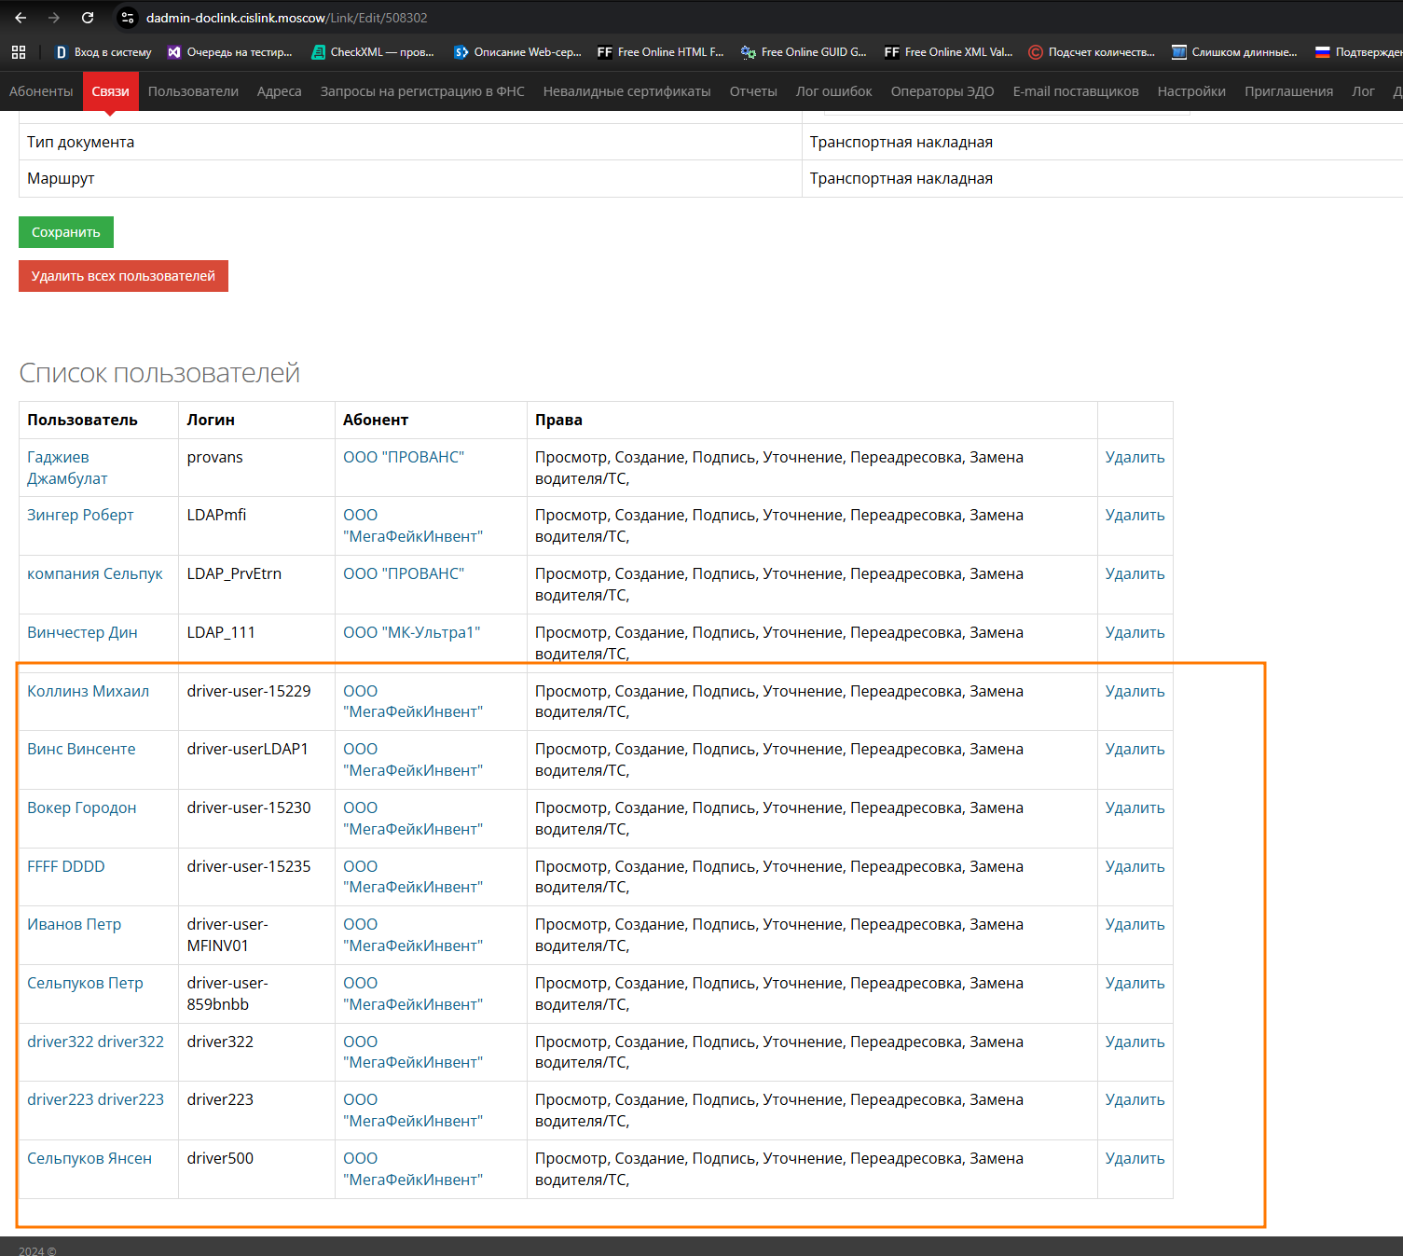Open the 'Вход в систему' bookmark

(x=103, y=52)
